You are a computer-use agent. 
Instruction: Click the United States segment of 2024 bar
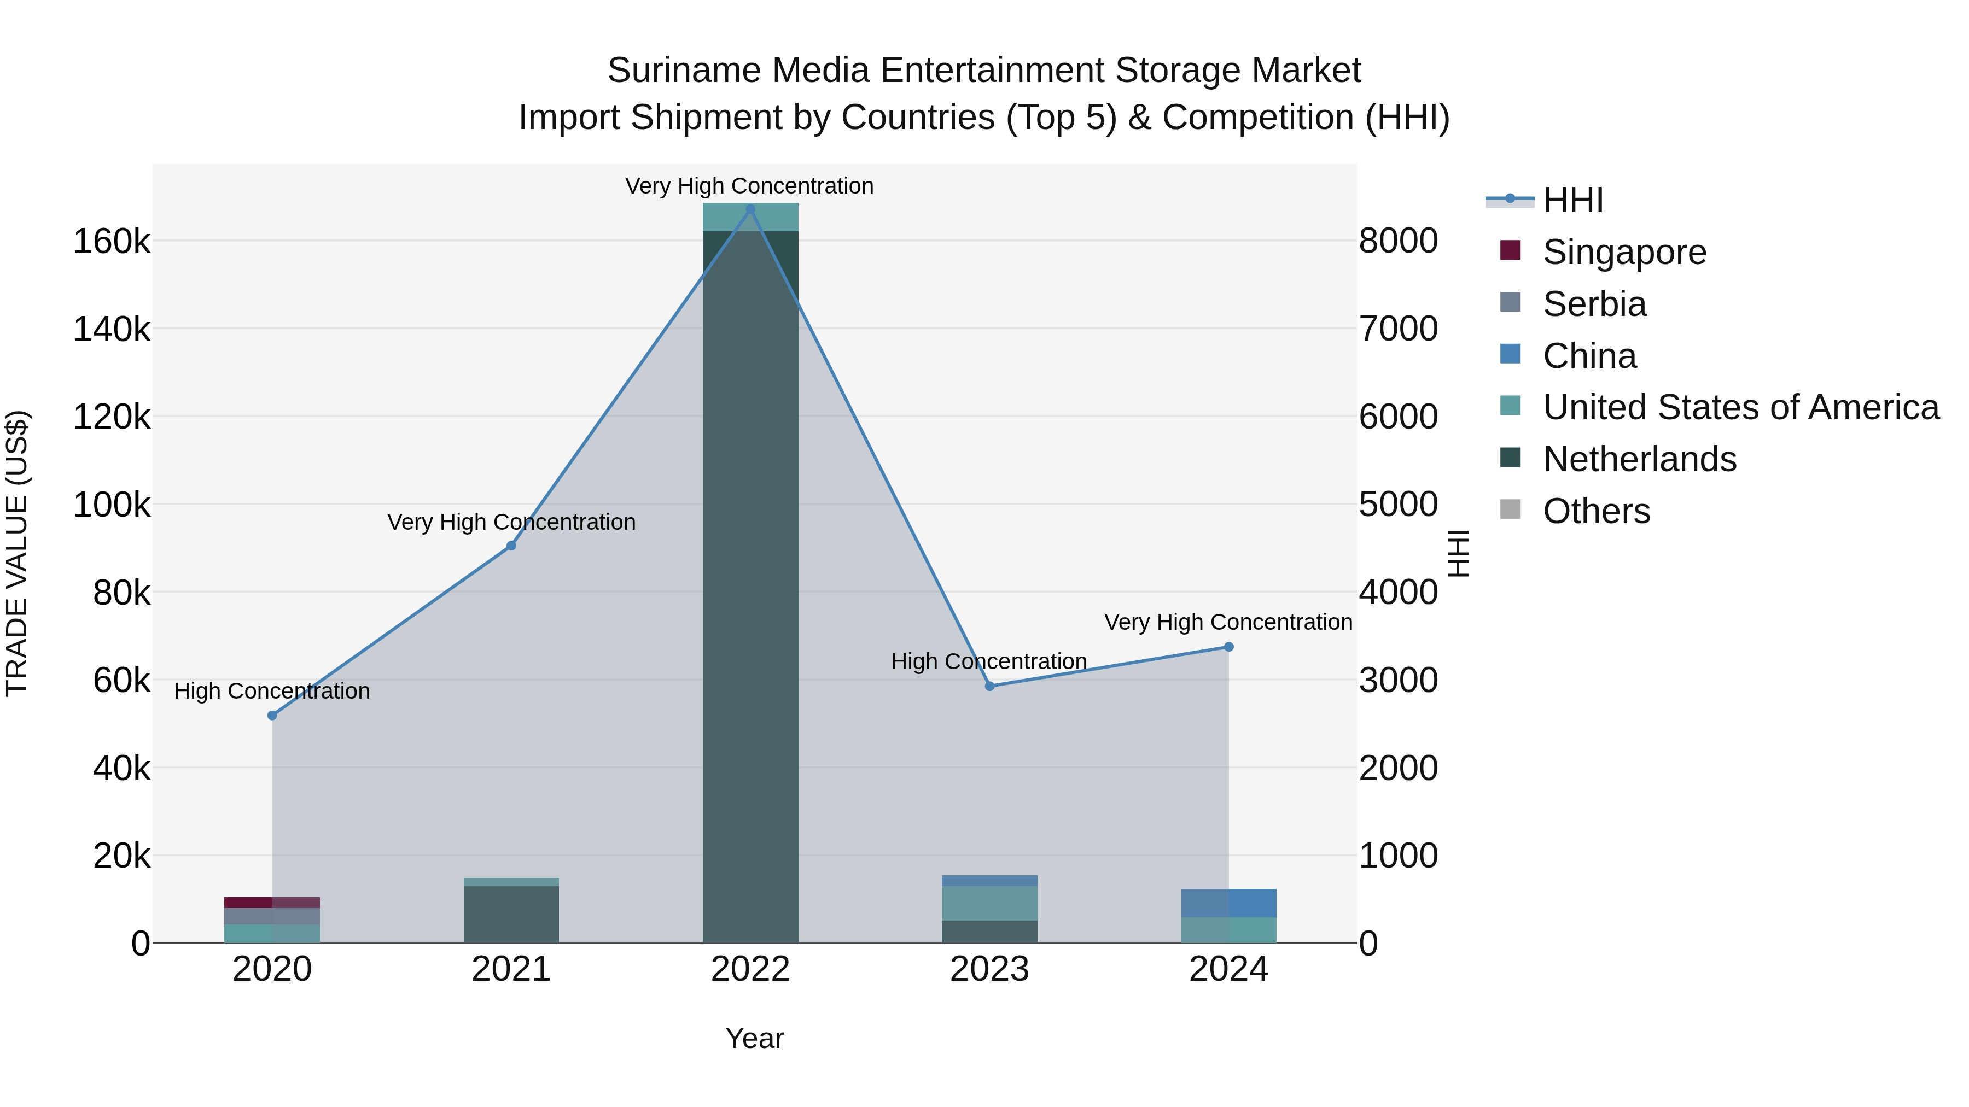pyautogui.click(x=1229, y=930)
